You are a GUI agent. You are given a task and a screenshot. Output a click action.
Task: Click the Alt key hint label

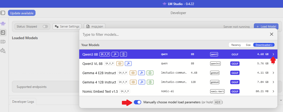pos(218,102)
